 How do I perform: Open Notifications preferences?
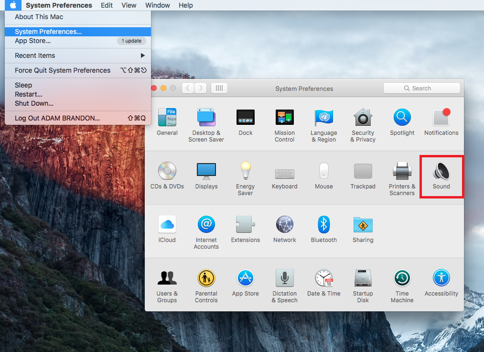(x=441, y=122)
